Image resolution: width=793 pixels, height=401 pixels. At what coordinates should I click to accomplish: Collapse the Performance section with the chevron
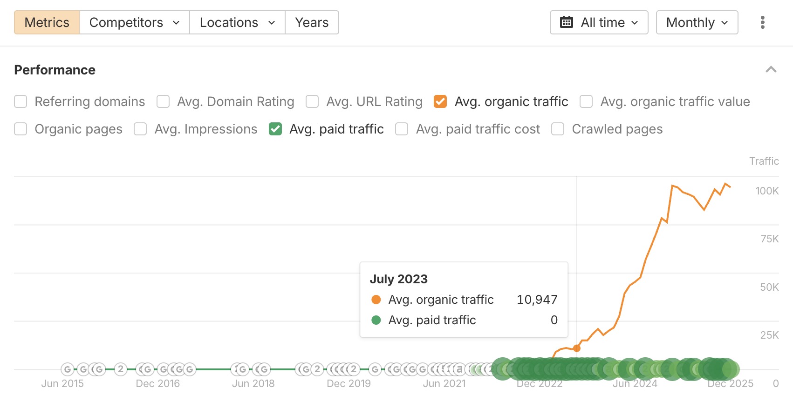(x=771, y=70)
